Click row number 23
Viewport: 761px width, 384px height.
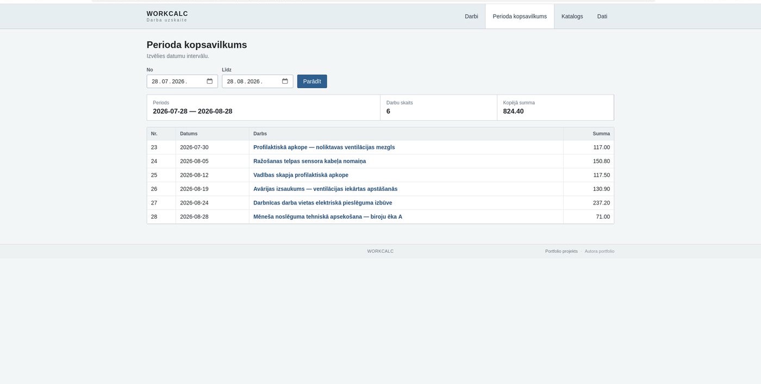[154, 147]
